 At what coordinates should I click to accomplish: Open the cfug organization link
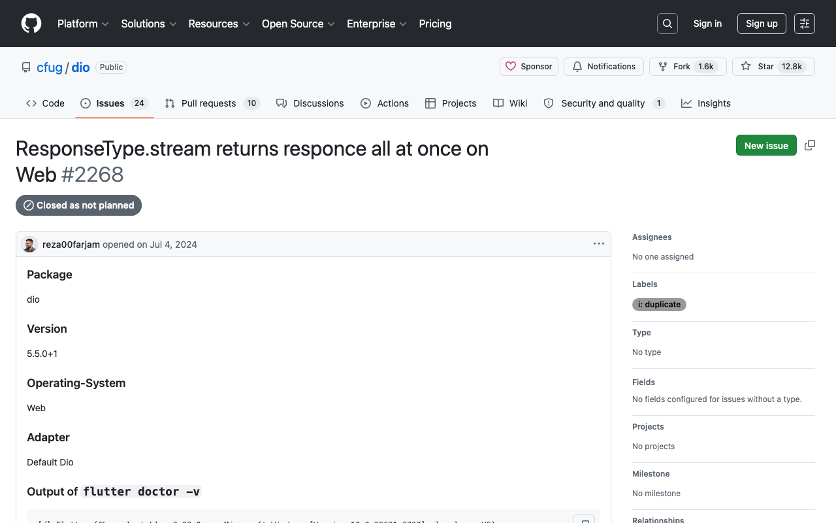click(x=50, y=67)
